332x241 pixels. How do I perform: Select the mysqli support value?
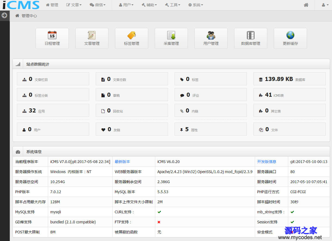56,212
